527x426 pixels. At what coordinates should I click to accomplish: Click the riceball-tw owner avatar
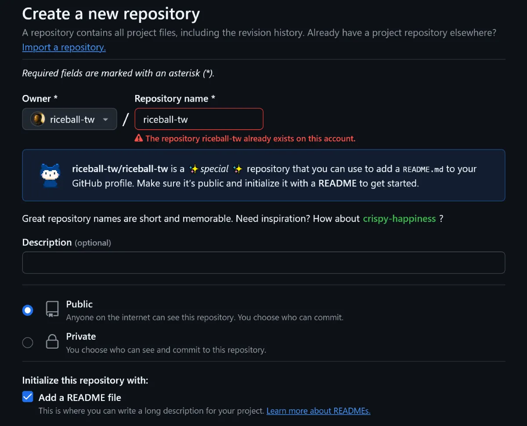coord(38,119)
